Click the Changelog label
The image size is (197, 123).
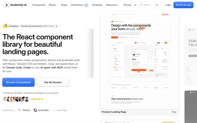click(13, 26)
